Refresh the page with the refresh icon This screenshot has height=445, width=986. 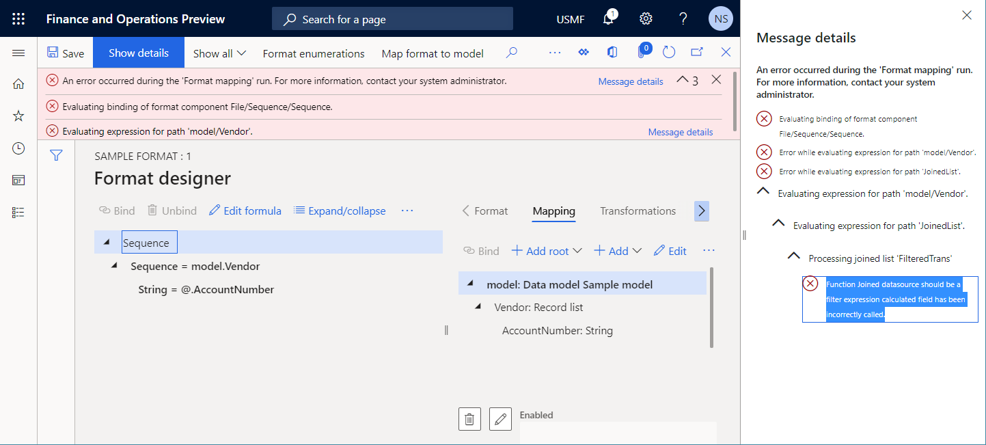pyautogui.click(x=668, y=51)
